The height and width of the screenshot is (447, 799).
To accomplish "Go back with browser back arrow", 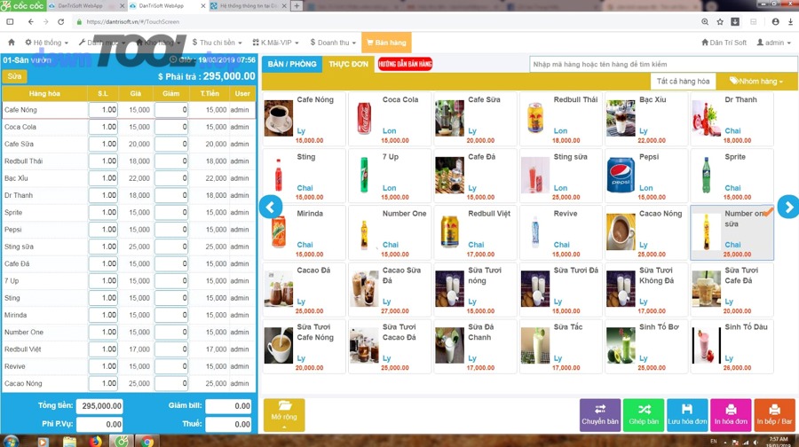I will tap(30, 22).
